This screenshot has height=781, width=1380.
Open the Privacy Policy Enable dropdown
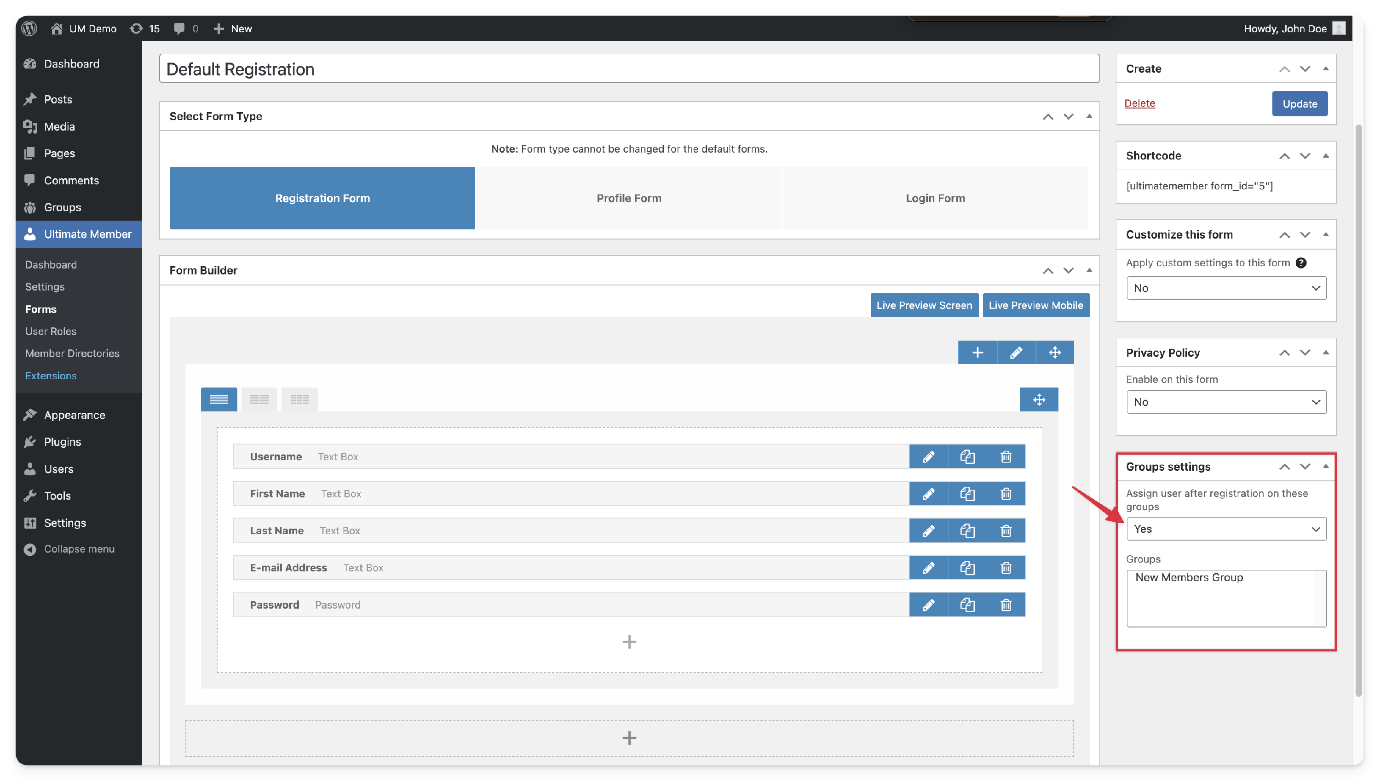pyautogui.click(x=1226, y=402)
